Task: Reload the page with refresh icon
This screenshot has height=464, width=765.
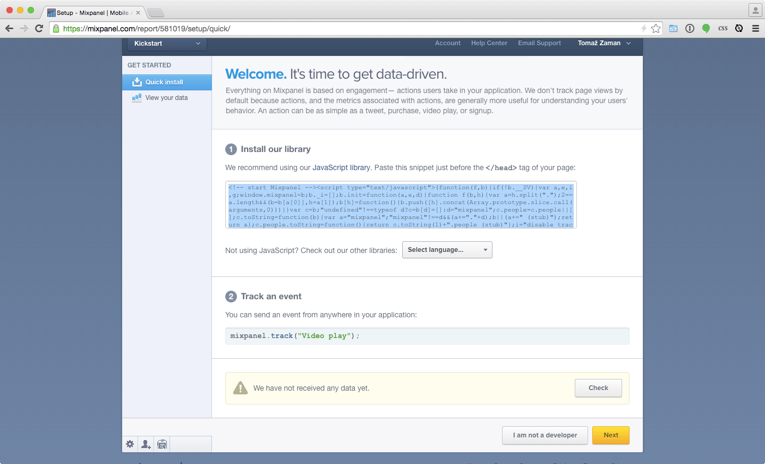Action: (x=39, y=28)
